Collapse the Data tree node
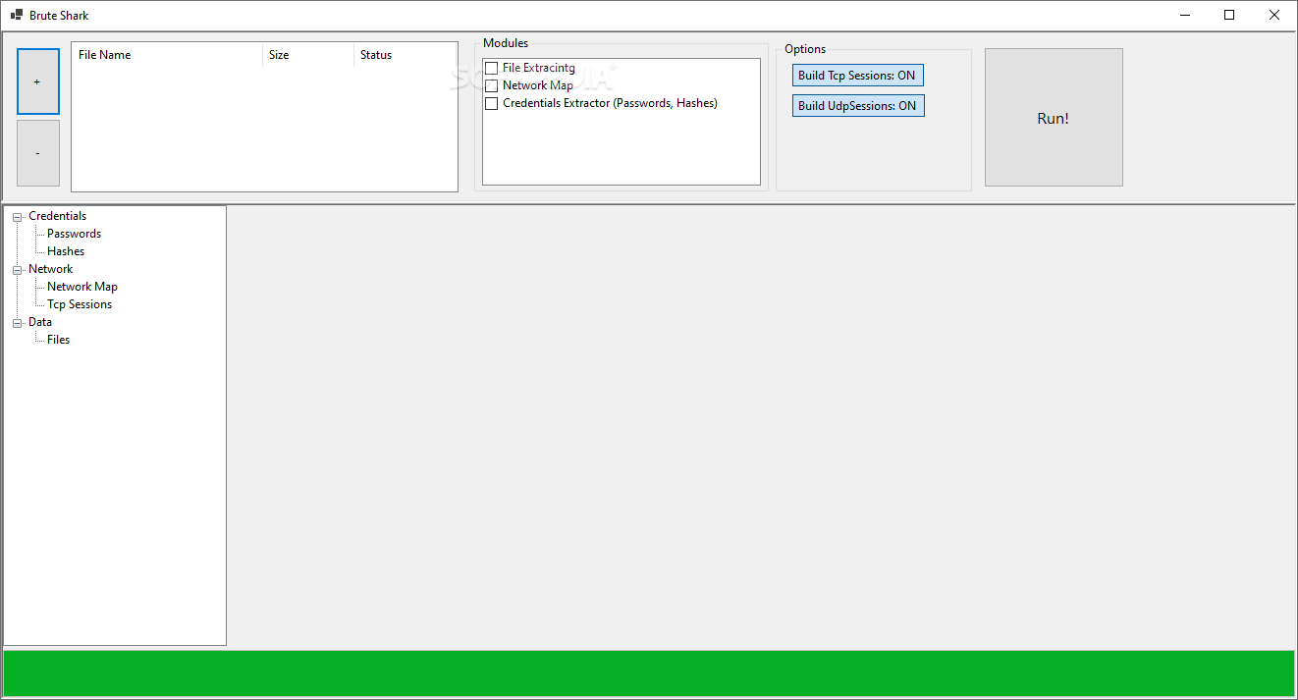 [17, 323]
